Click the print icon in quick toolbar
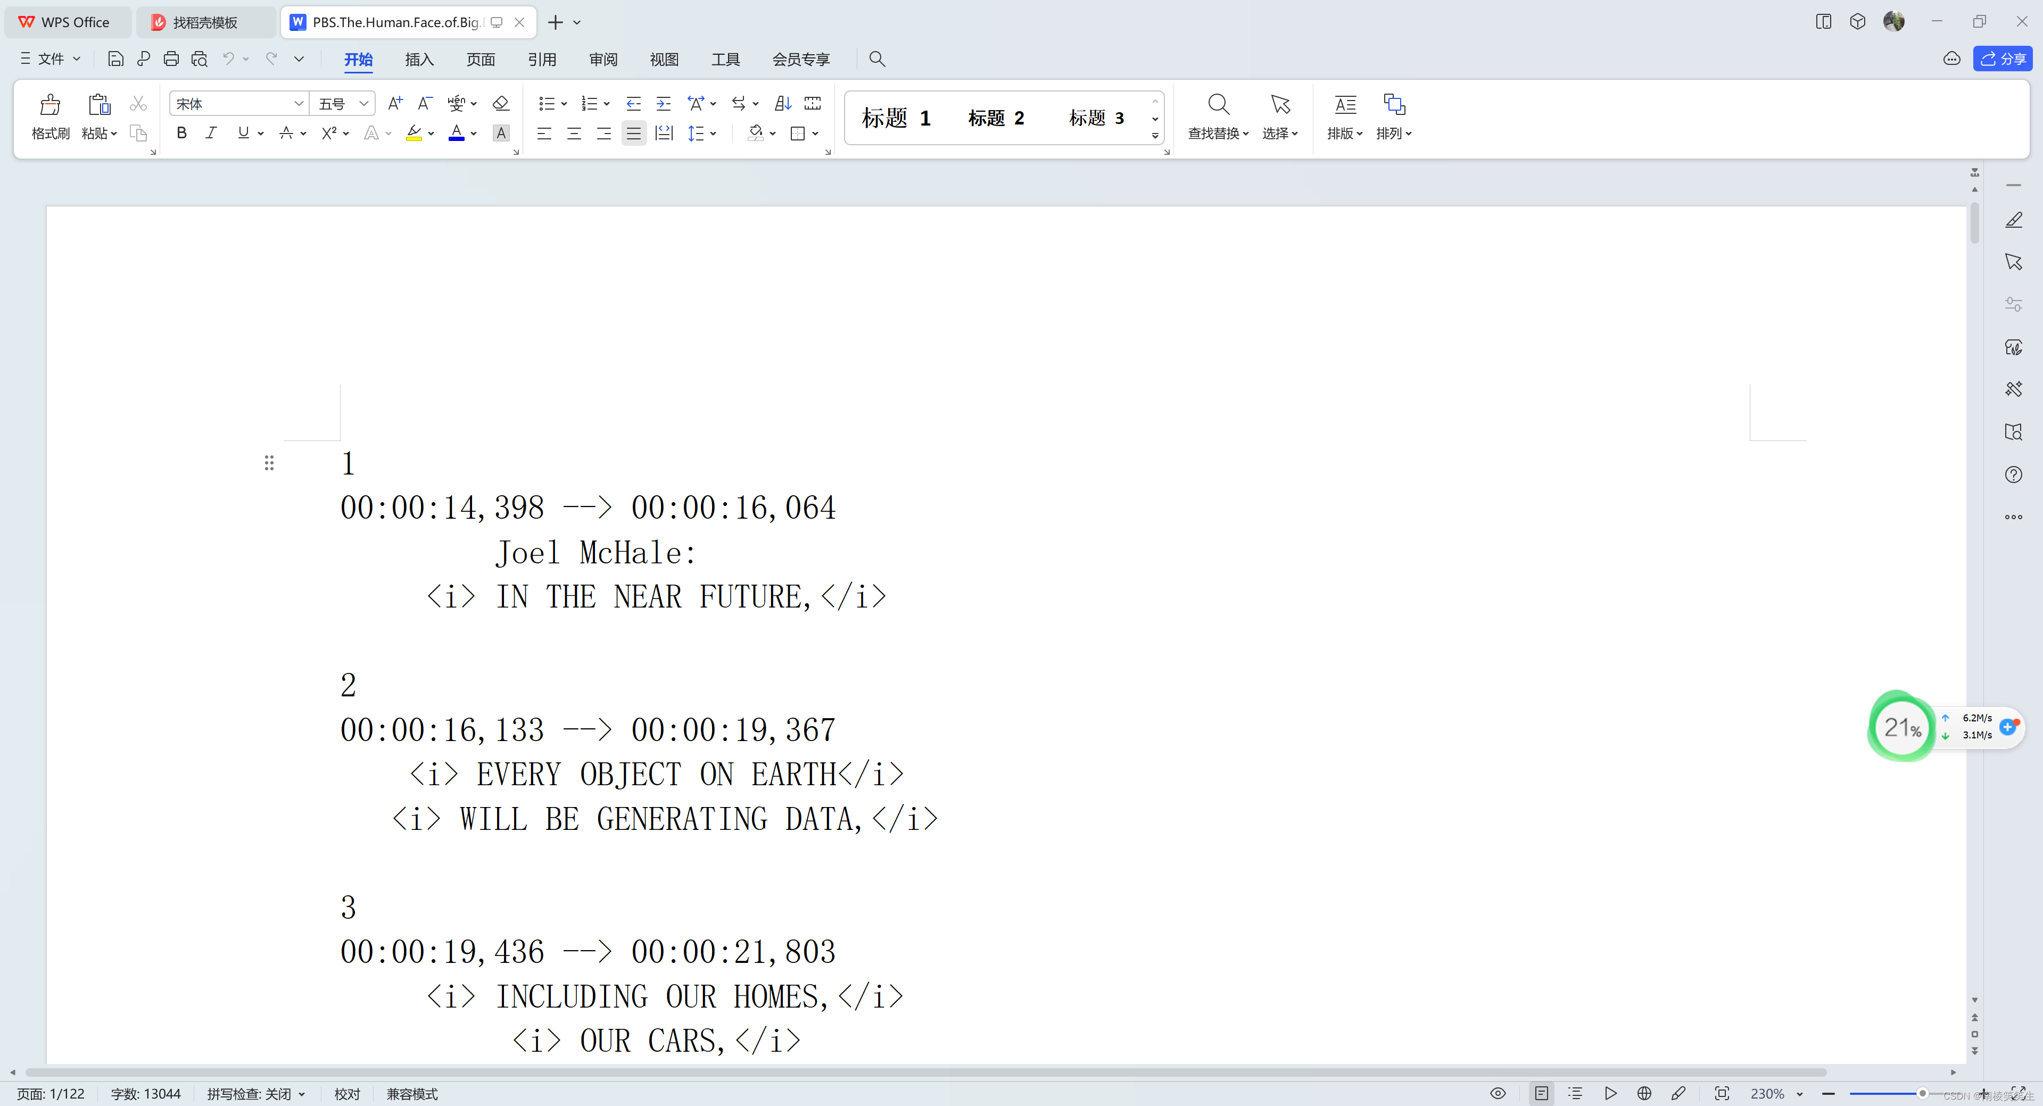Screen dimensions: 2043x1106 (x=170, y=59)
